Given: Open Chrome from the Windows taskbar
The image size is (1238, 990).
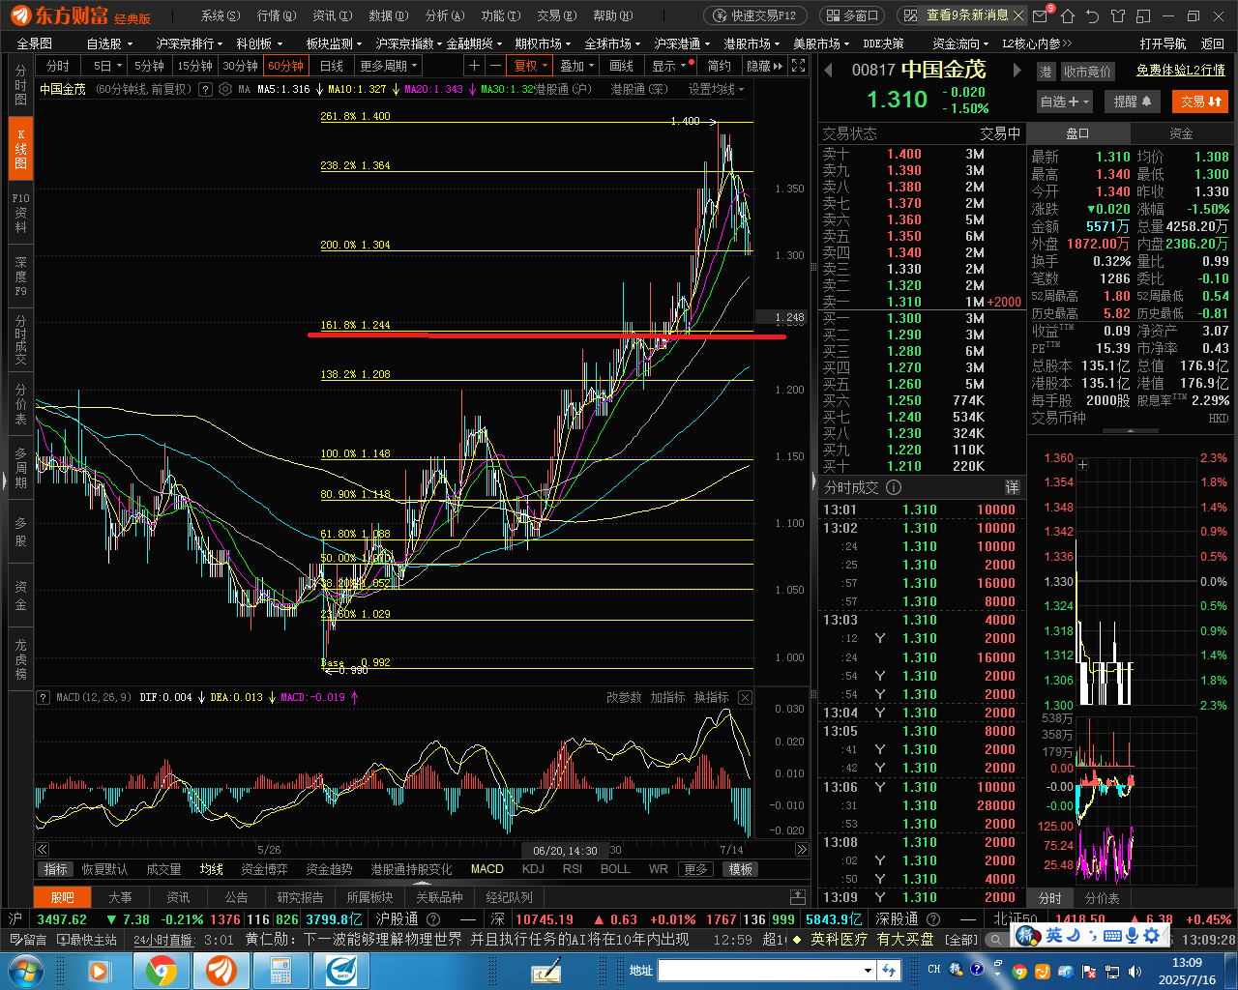Looking at the screenshot, I should point(161,970).
